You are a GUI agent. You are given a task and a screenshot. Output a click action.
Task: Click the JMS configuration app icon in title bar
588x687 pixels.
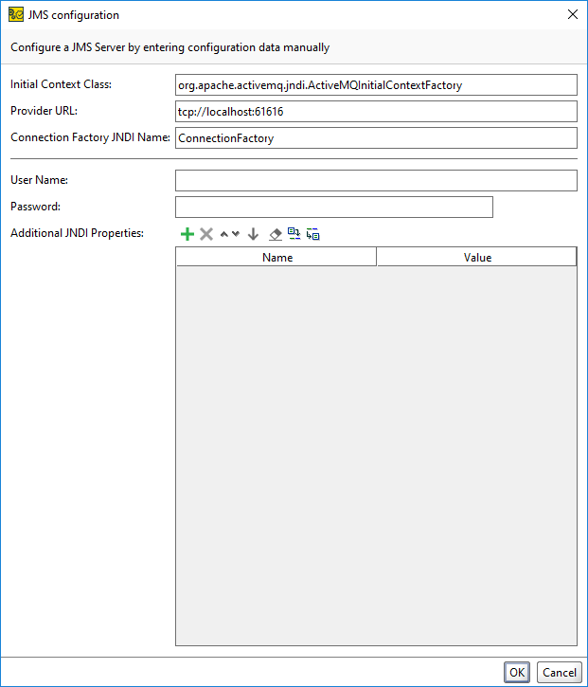pos(16,14)
